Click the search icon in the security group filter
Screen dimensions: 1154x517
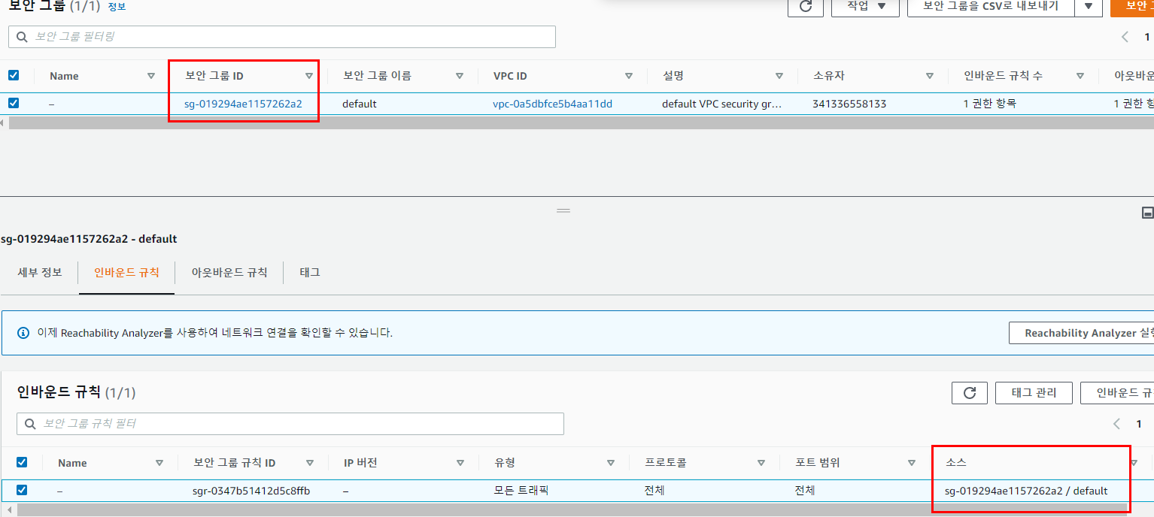pos(22,36)
